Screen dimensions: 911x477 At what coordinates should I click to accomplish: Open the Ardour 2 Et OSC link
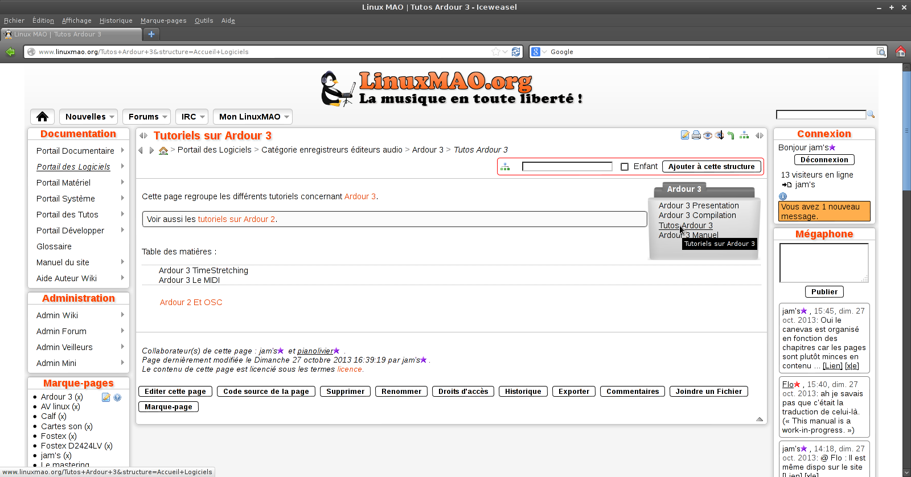[191, 302]
